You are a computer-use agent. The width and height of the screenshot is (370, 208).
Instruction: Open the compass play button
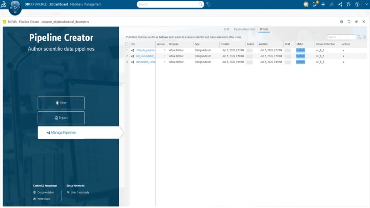[15, 8]
